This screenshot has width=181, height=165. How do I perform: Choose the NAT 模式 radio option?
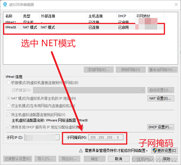tap(8, 98)
